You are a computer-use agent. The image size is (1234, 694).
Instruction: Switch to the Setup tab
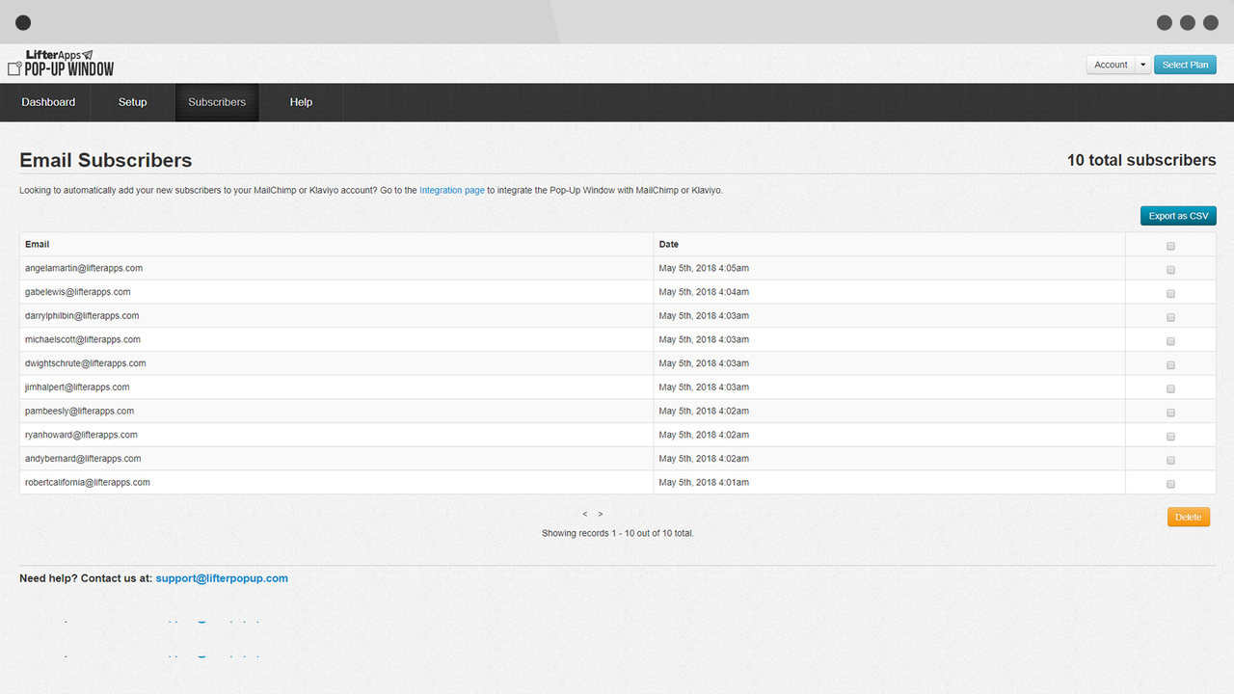pyautogui.click(x=133, y=102)
